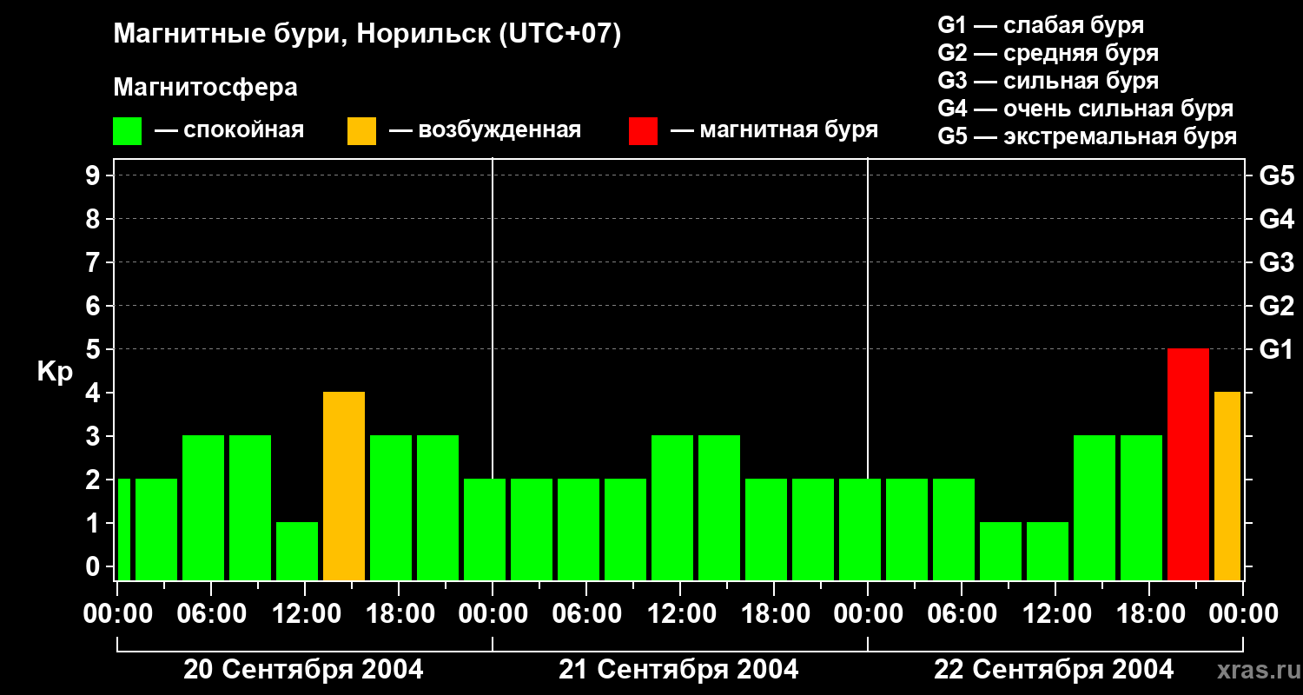This screenshot has width=1303, height=695.
Task: Click the 'G5' label on the right axis
Action: coord(1276,175)
